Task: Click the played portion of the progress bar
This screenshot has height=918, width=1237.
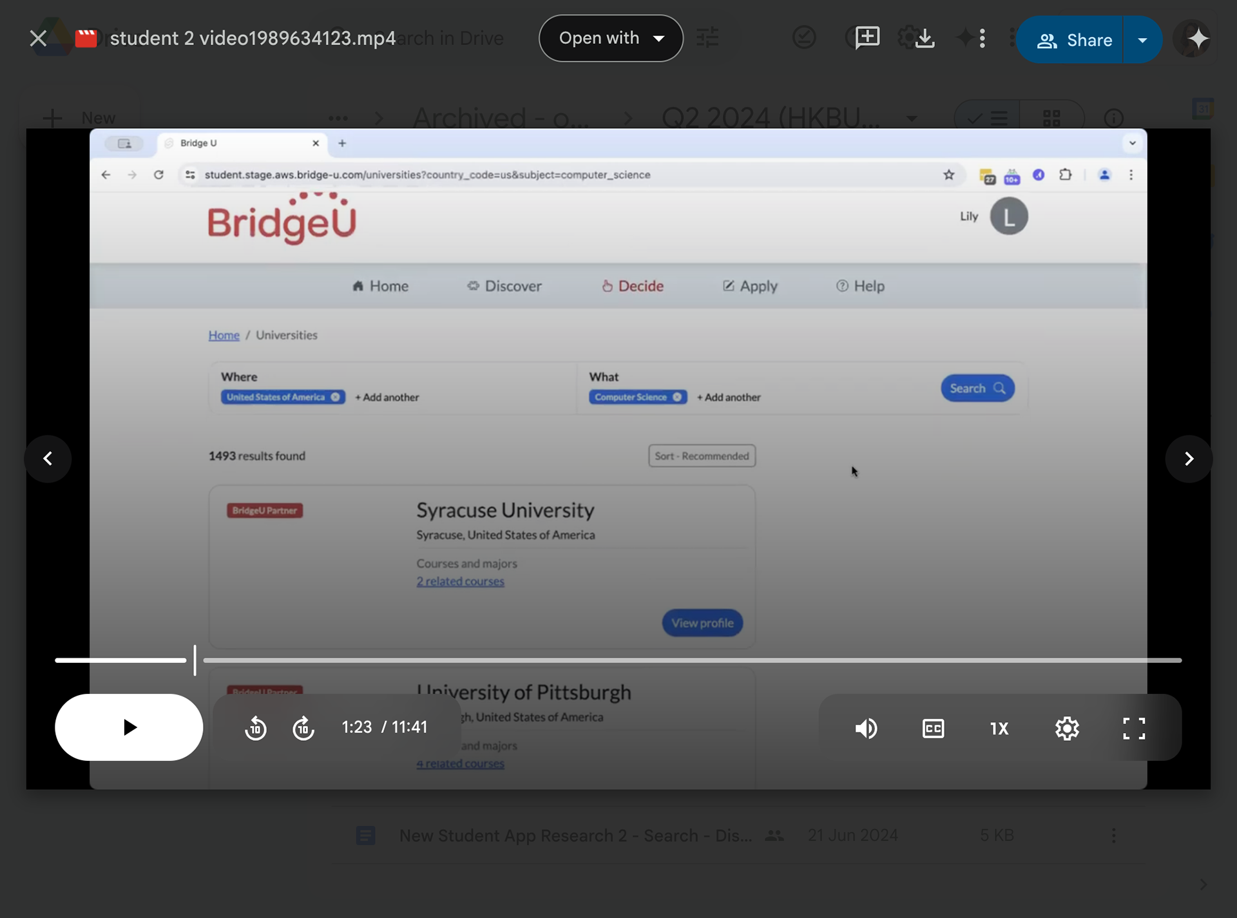Action: tap(120, 660)
